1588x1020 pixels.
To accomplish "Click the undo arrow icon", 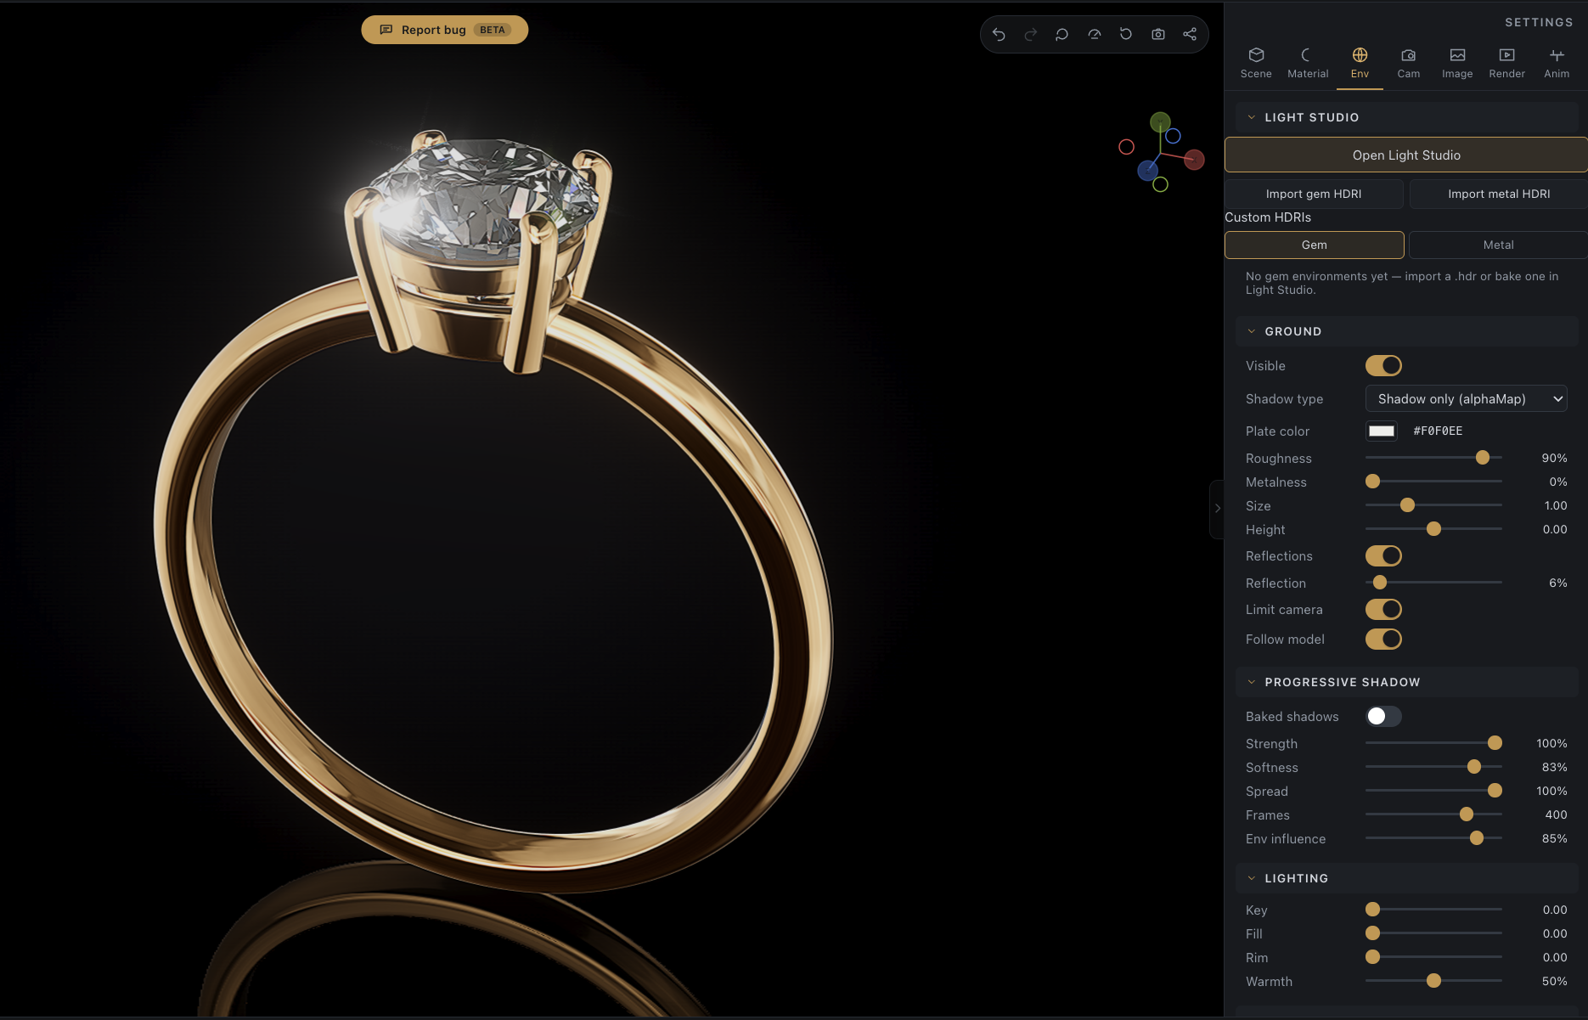I will tap(999, 35).
